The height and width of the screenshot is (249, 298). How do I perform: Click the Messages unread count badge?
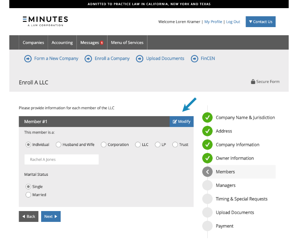coord(102,43)
